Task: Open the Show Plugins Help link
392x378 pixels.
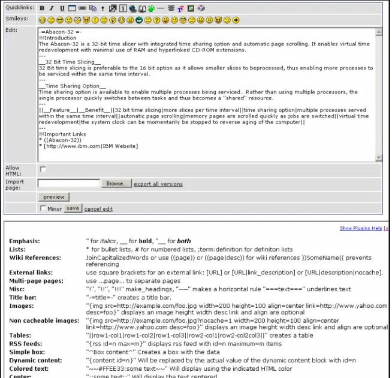Action: (x=361, y=228)
